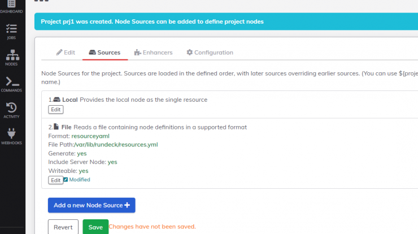The width and height of the screenshot is (418, 234).
Task: Open the Enhancers tab
Action: tap(153, 53)
